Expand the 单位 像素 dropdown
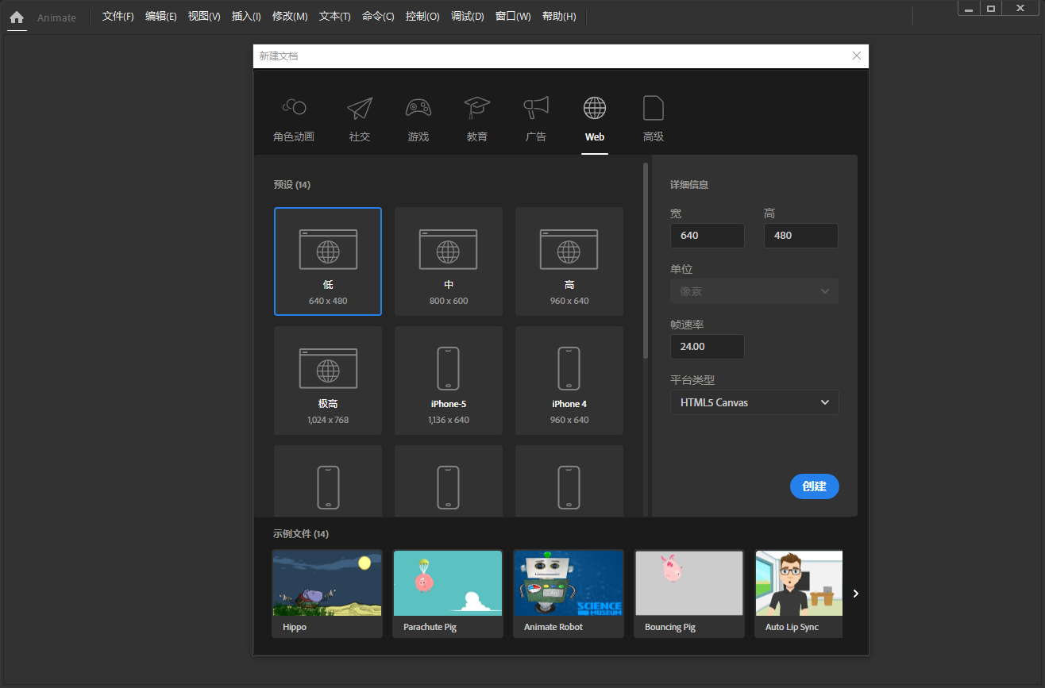Viewport: 1045px width, 688px height. pos(754,291)
